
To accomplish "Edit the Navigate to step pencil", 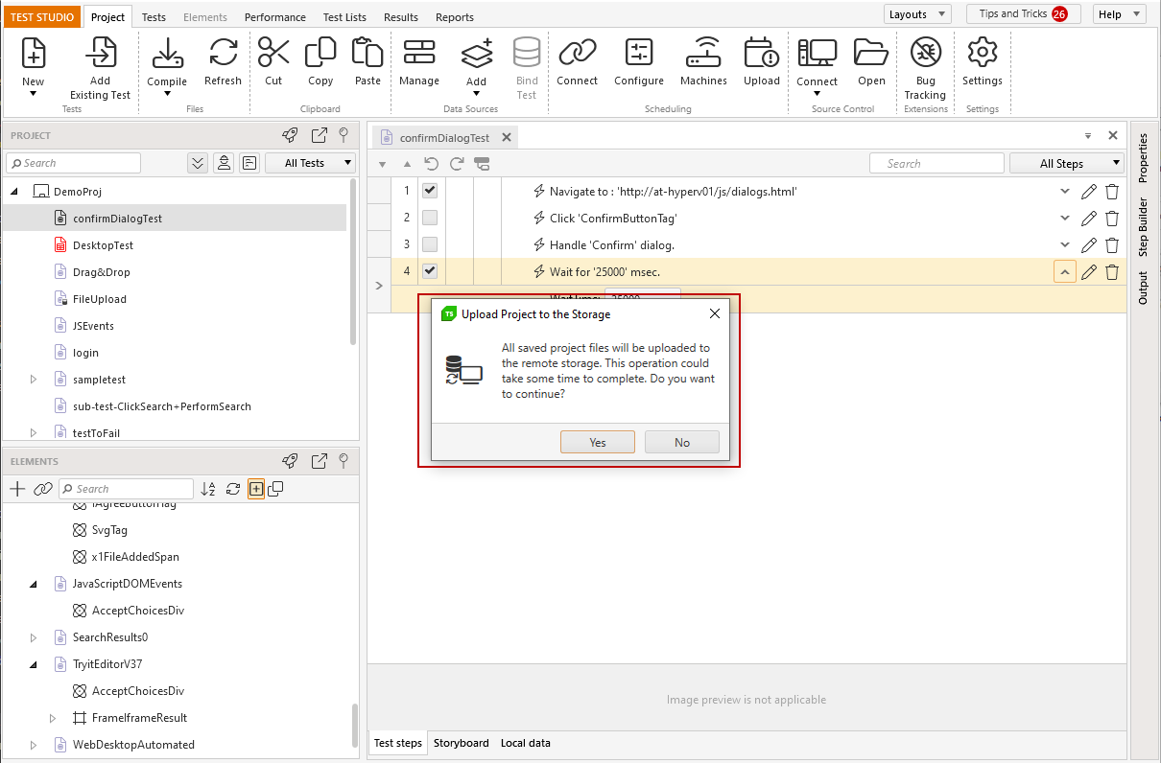I will pos(1089,192).
